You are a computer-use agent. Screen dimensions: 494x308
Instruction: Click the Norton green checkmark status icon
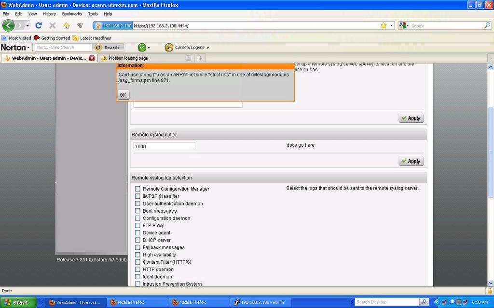(x=142, y=47)
